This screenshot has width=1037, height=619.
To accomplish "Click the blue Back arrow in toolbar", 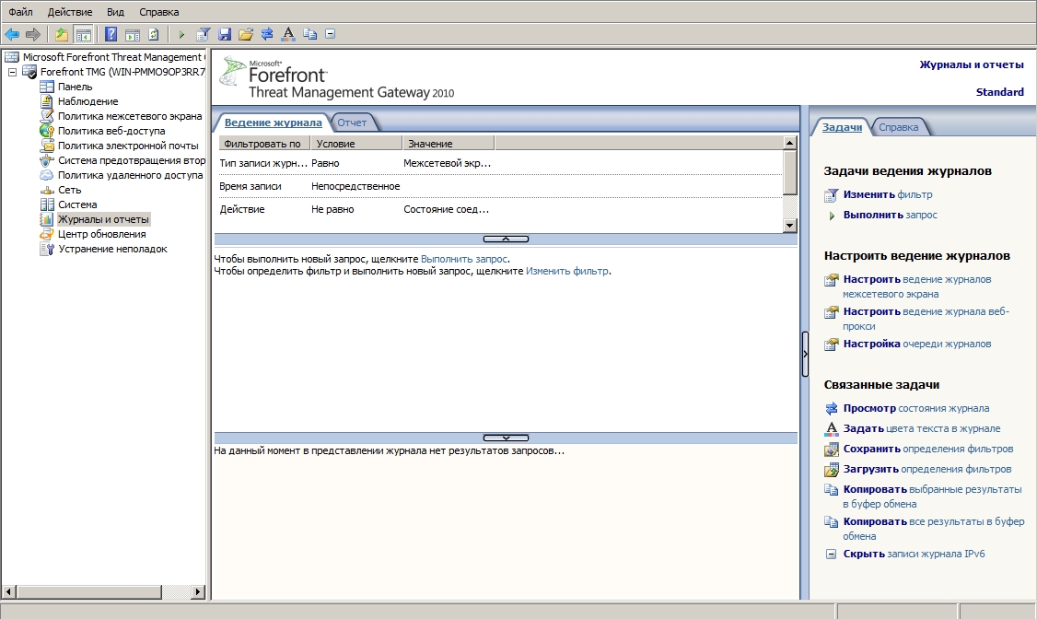I will pos(12,34).
